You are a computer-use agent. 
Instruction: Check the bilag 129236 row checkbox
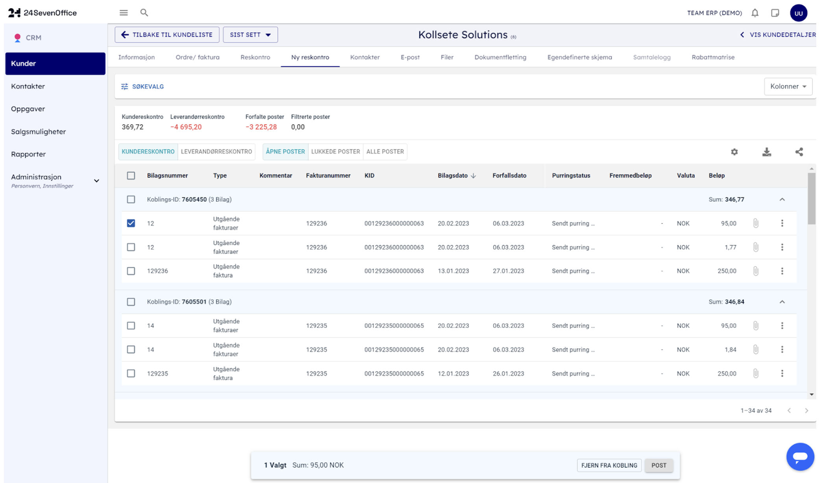click(131, 271)
